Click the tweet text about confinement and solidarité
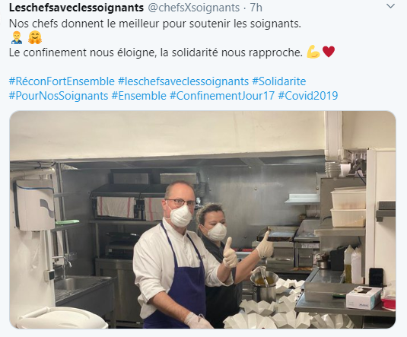407x337 pixels. coord(156,52)
